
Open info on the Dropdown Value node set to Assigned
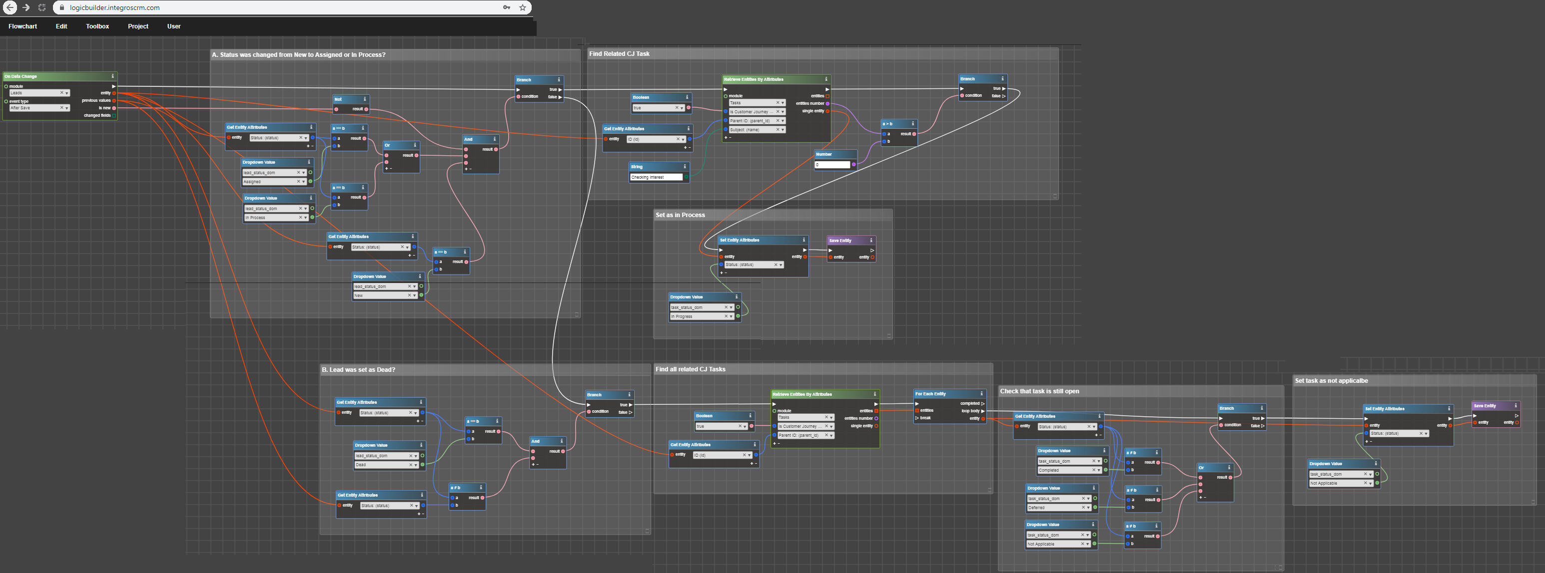tap(309, 162)
